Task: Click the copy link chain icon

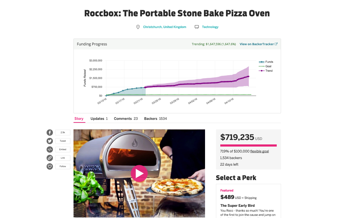Action: coord(50,158)
